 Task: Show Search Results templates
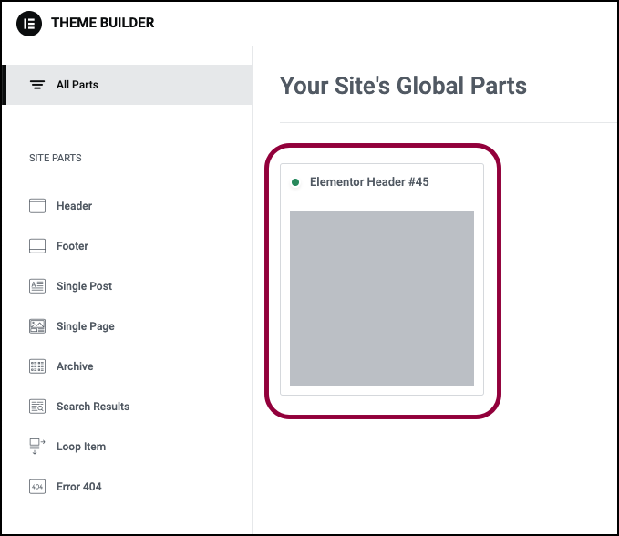point(93,407)
